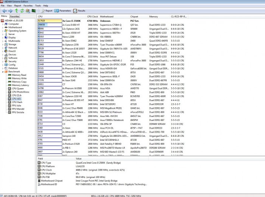Select the Devices icon in tree
Screen dimensions: 265x197
(x=6, y=55)
